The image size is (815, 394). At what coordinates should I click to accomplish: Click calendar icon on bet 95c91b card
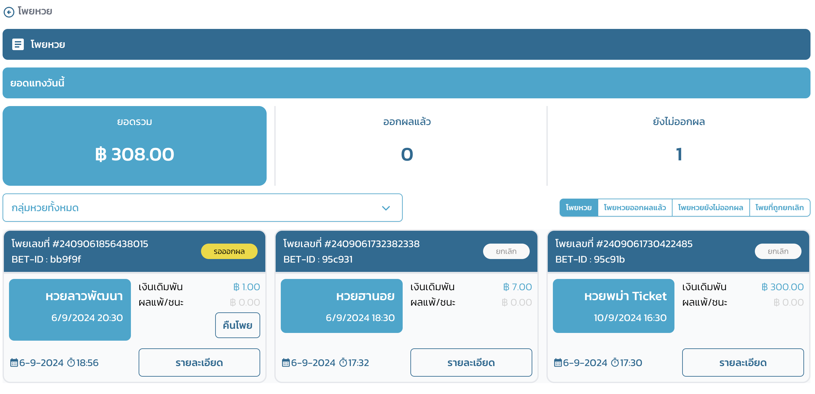point(558,363)
